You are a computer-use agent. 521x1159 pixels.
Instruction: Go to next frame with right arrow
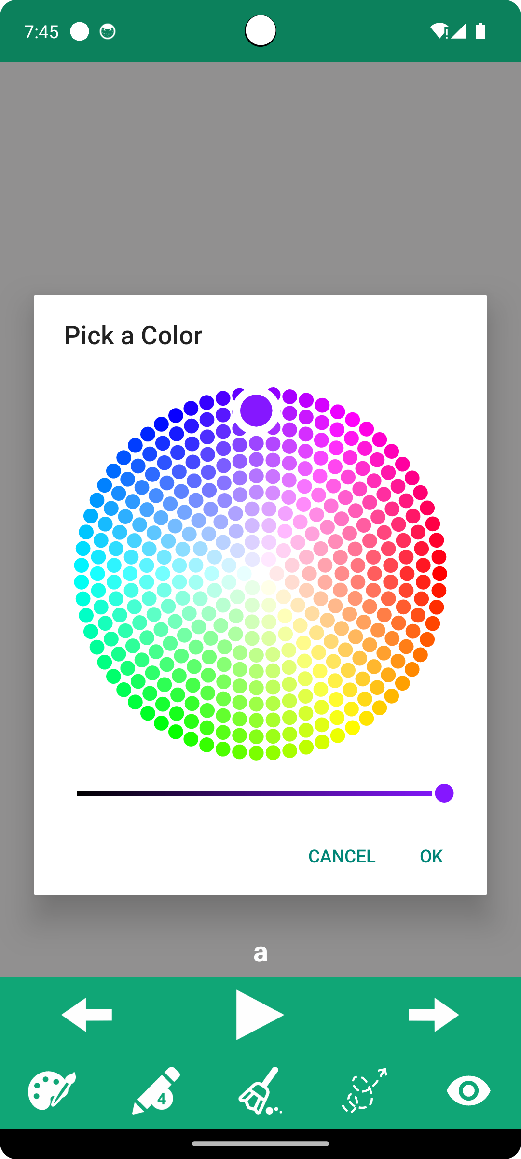tap(433, 1015)
